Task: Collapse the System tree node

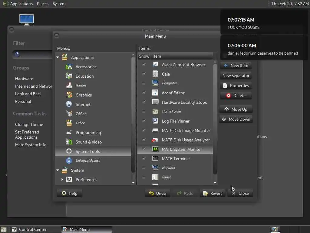Action: pyautogui.click(x=58, y=170)
